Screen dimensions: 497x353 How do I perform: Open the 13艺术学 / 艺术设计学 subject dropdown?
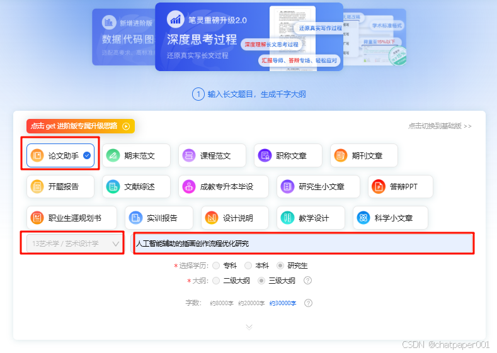75,244
